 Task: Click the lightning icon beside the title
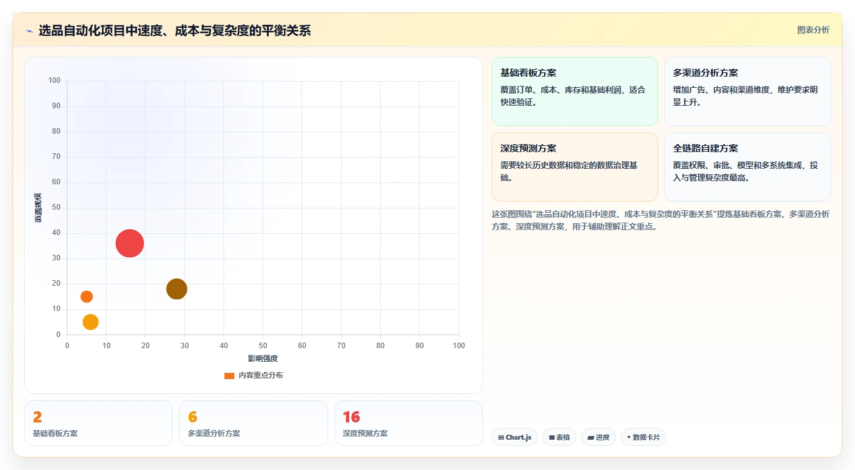coord(30,31)
